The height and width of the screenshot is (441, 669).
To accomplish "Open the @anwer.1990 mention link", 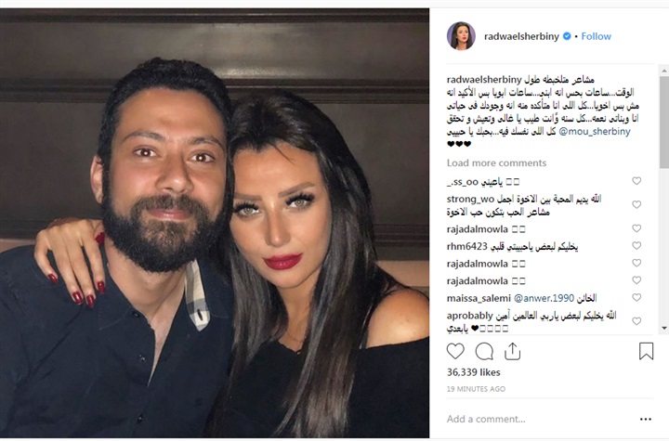I will pyautogui.click(x=544, y=298).
